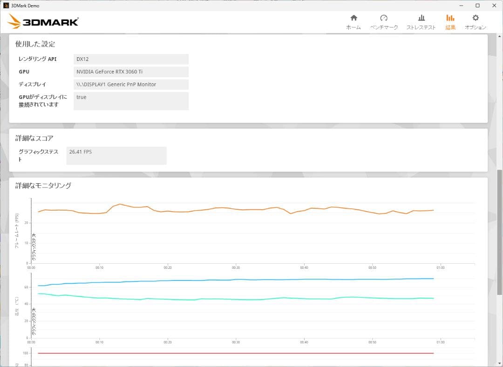Click the ディスプレイ label

tap(32, 84)
